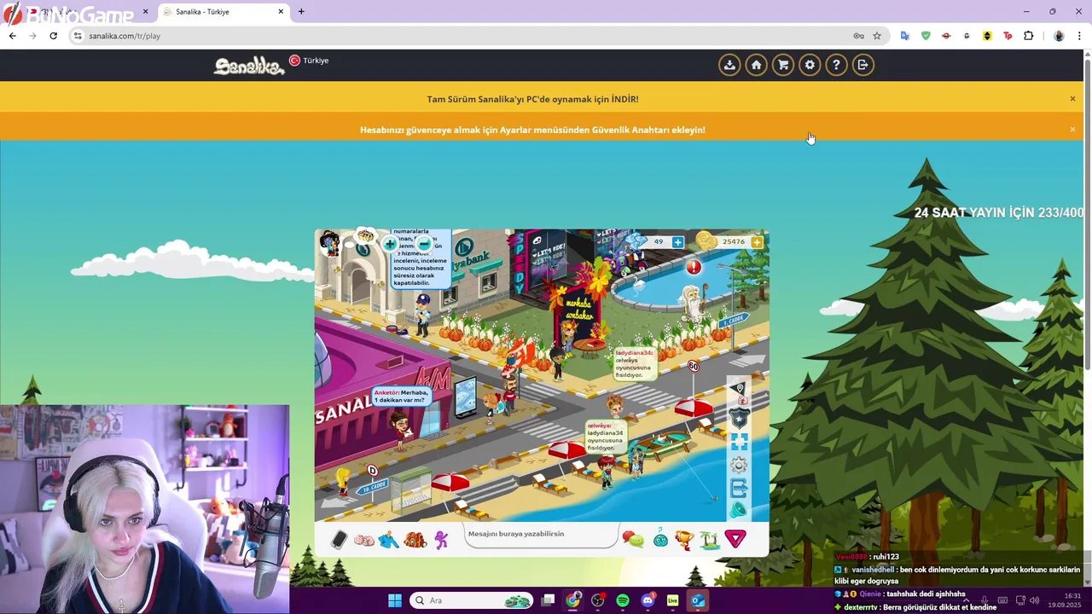Zoom out with the round minus button
Screen dimensions: 1092x614
click(x=424, y=244)
